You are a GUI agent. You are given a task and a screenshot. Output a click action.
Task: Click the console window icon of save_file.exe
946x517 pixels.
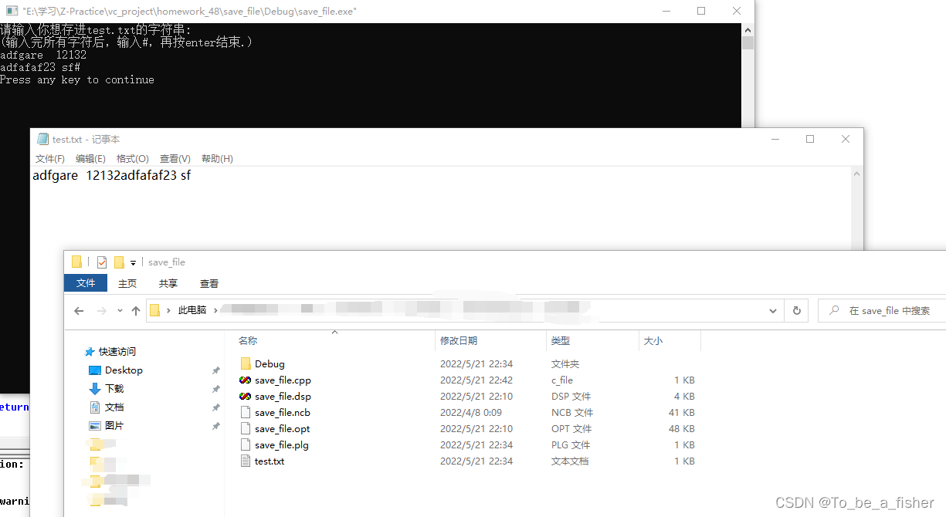pos(11,11)
